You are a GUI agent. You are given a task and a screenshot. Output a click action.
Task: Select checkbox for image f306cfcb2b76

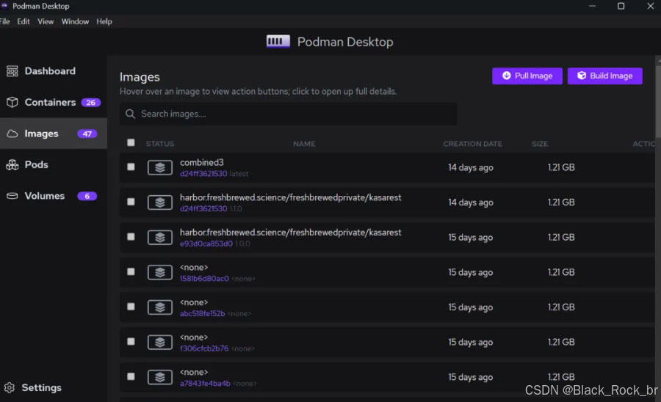pos(131,342)
